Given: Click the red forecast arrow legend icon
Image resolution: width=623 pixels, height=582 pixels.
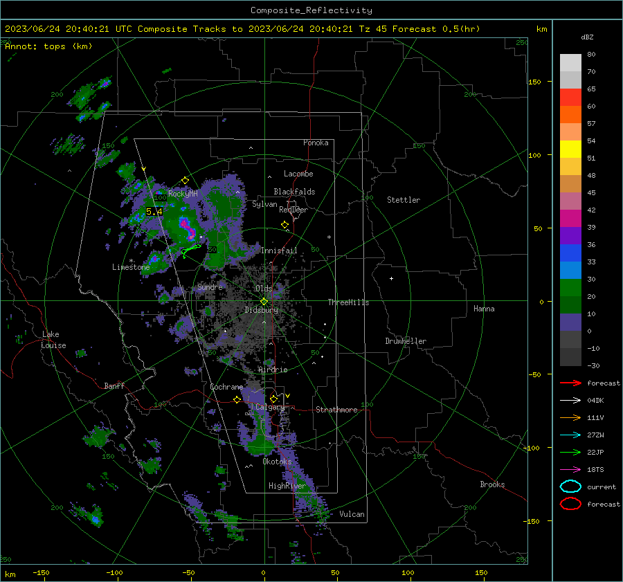Looking at the screenshot, I should pyautogui.click(x=570, y=383).
